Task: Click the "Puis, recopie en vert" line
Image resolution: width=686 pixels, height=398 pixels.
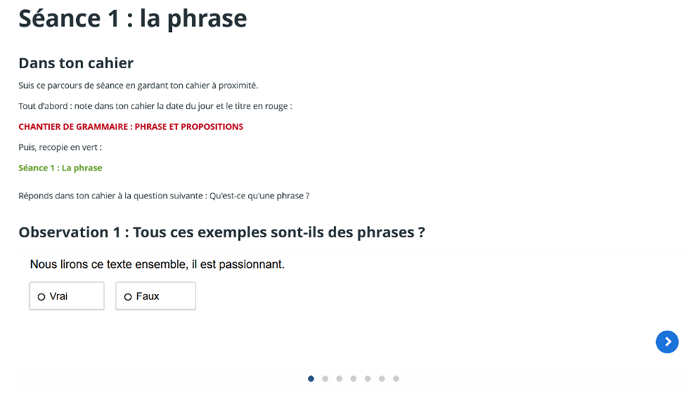Action: [60, 148]
